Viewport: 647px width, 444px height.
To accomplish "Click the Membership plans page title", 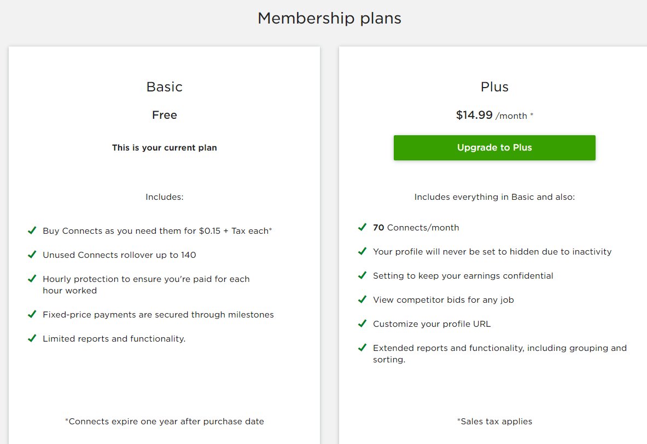I will [329, 18].
